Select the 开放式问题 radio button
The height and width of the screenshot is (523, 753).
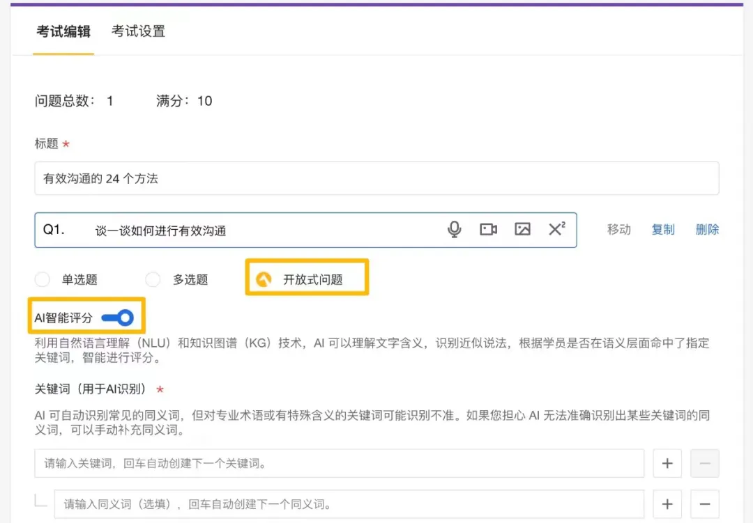click(x=264, y=280)
